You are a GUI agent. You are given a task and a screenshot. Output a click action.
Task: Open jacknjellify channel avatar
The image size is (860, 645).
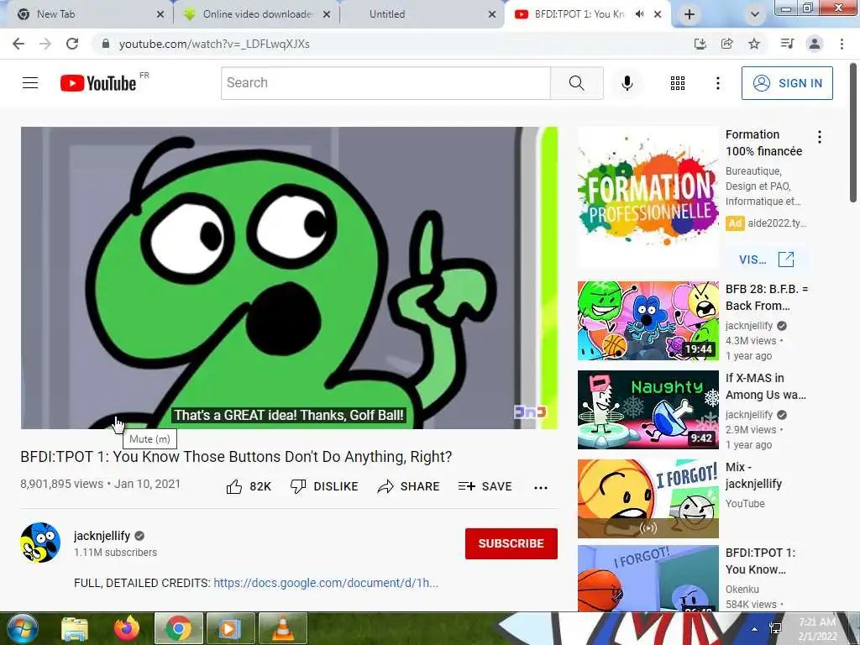pos(40,543)
